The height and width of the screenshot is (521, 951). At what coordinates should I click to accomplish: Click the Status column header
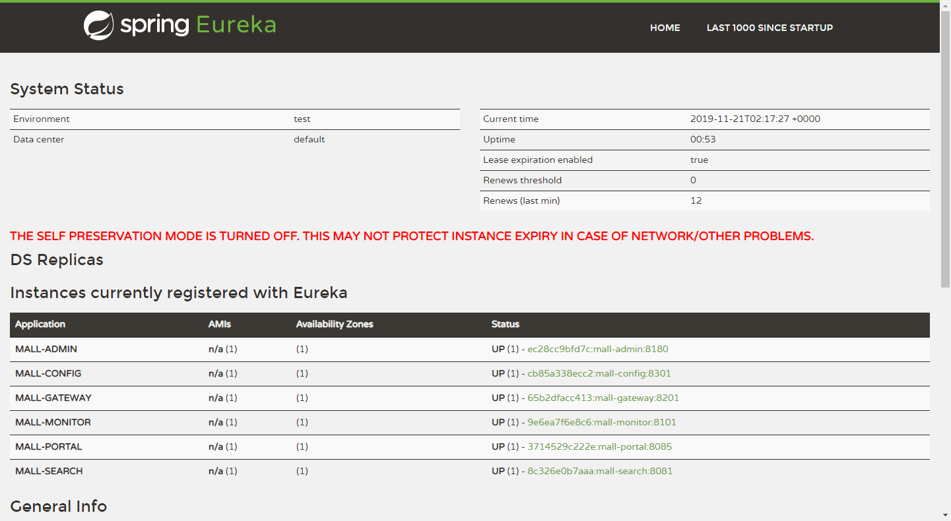coord(505,324)
